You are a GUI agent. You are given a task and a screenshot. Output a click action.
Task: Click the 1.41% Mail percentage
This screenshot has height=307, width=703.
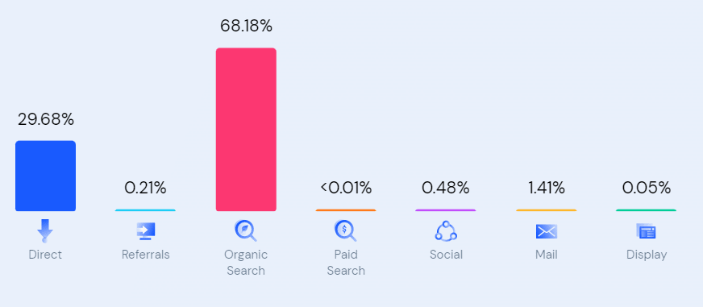pyautogui.click(x=546, y=189)
